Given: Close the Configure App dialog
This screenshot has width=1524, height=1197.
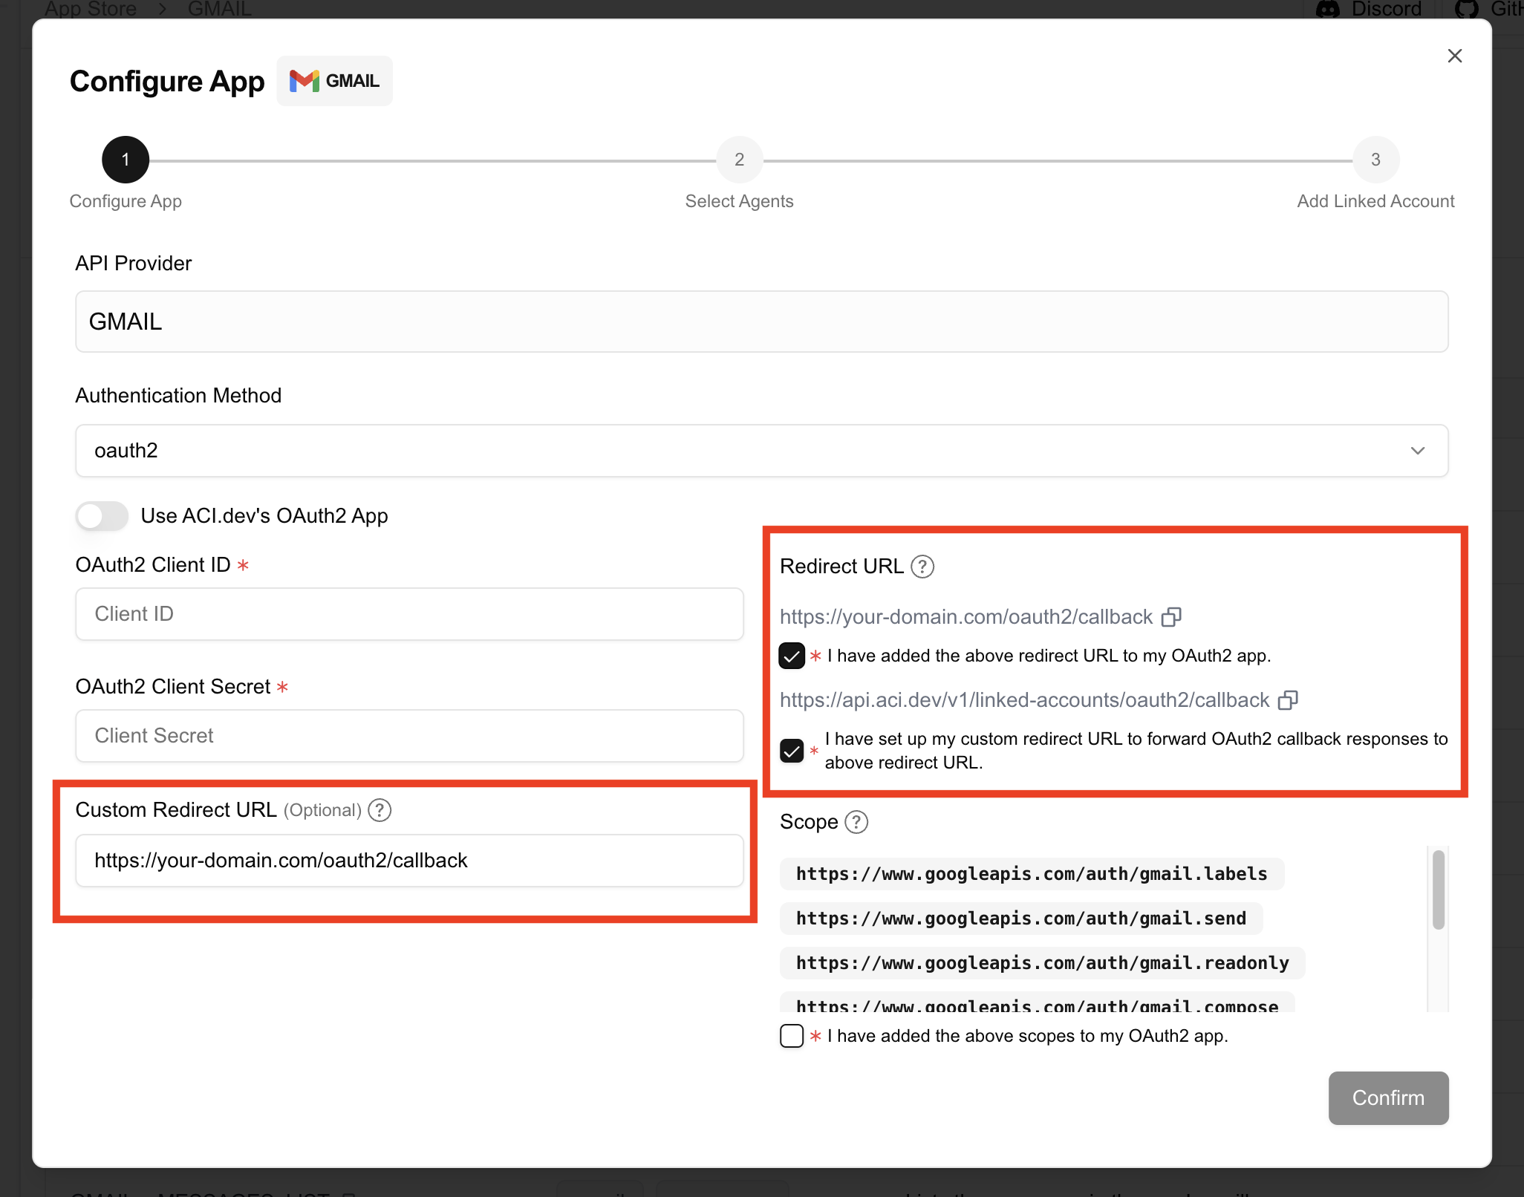Looking at the screenshot, I should point(1454,56).
